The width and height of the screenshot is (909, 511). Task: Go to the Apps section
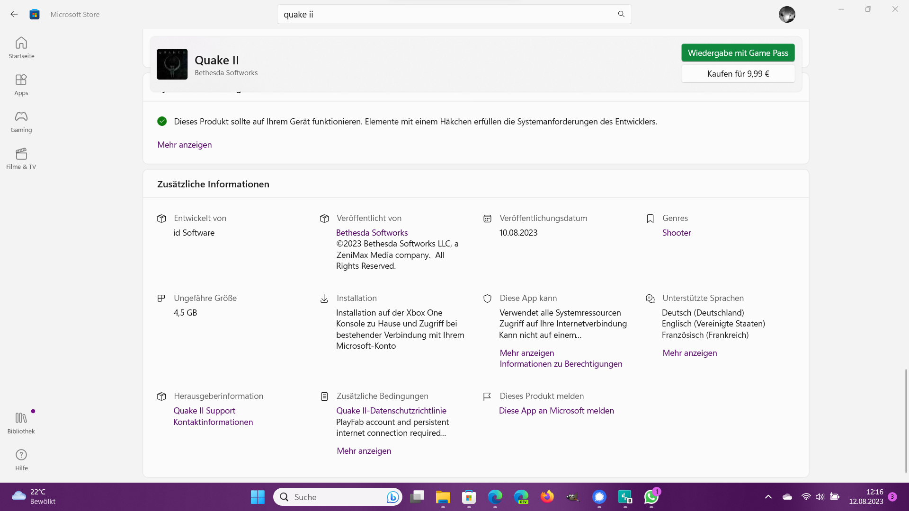(21, 85)
